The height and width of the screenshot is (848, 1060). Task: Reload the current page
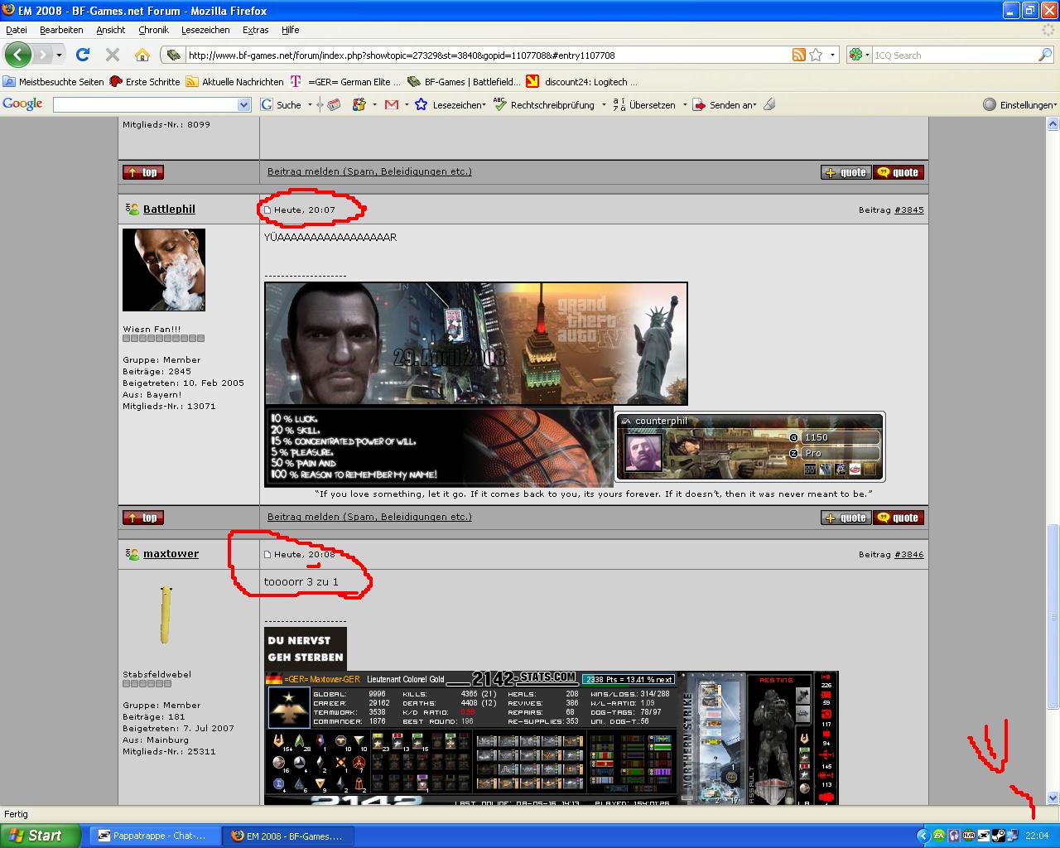(x=83, y=55)
